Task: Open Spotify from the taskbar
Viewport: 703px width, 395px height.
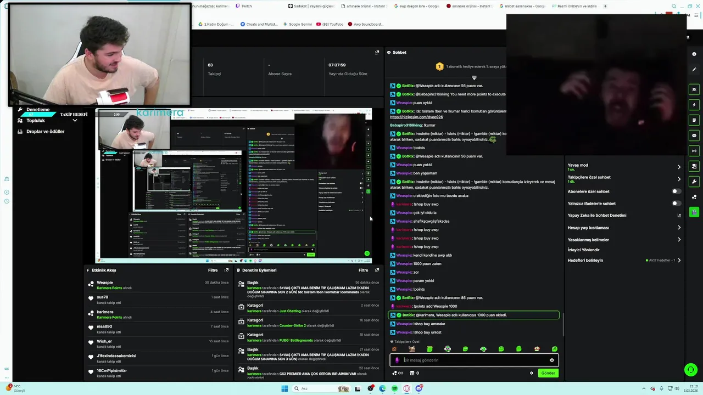Action: 394,388
